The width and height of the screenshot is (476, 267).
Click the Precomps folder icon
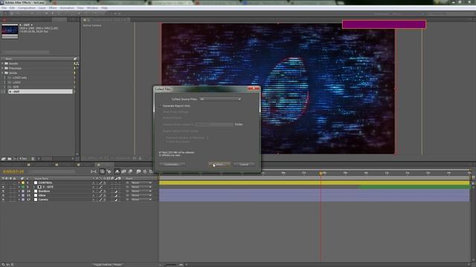(x=7, y=68)
